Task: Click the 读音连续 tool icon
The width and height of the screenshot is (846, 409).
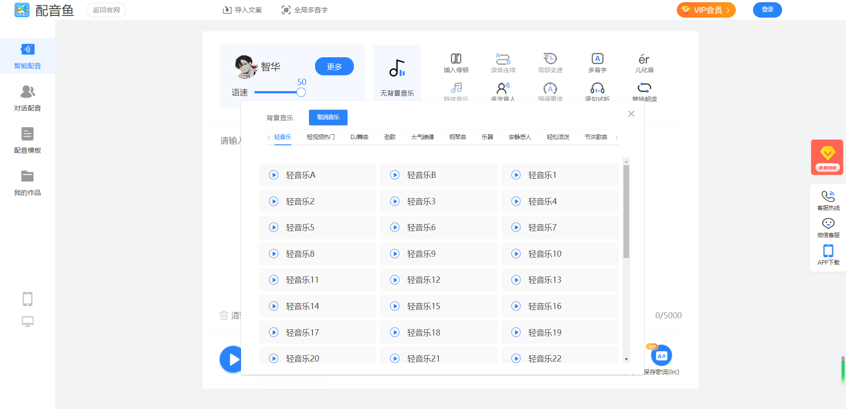Action: click(x=503, y=59)
